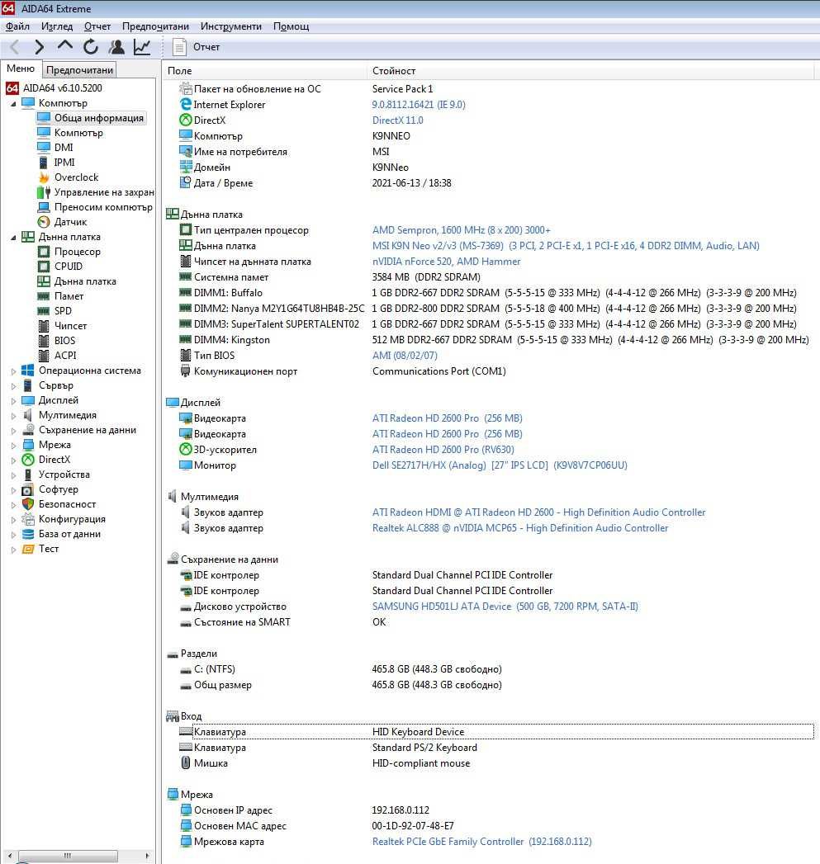Collapse the Дънна платка tree branch
This screenshot has width=820, height=864.
(x=13, y=238)
